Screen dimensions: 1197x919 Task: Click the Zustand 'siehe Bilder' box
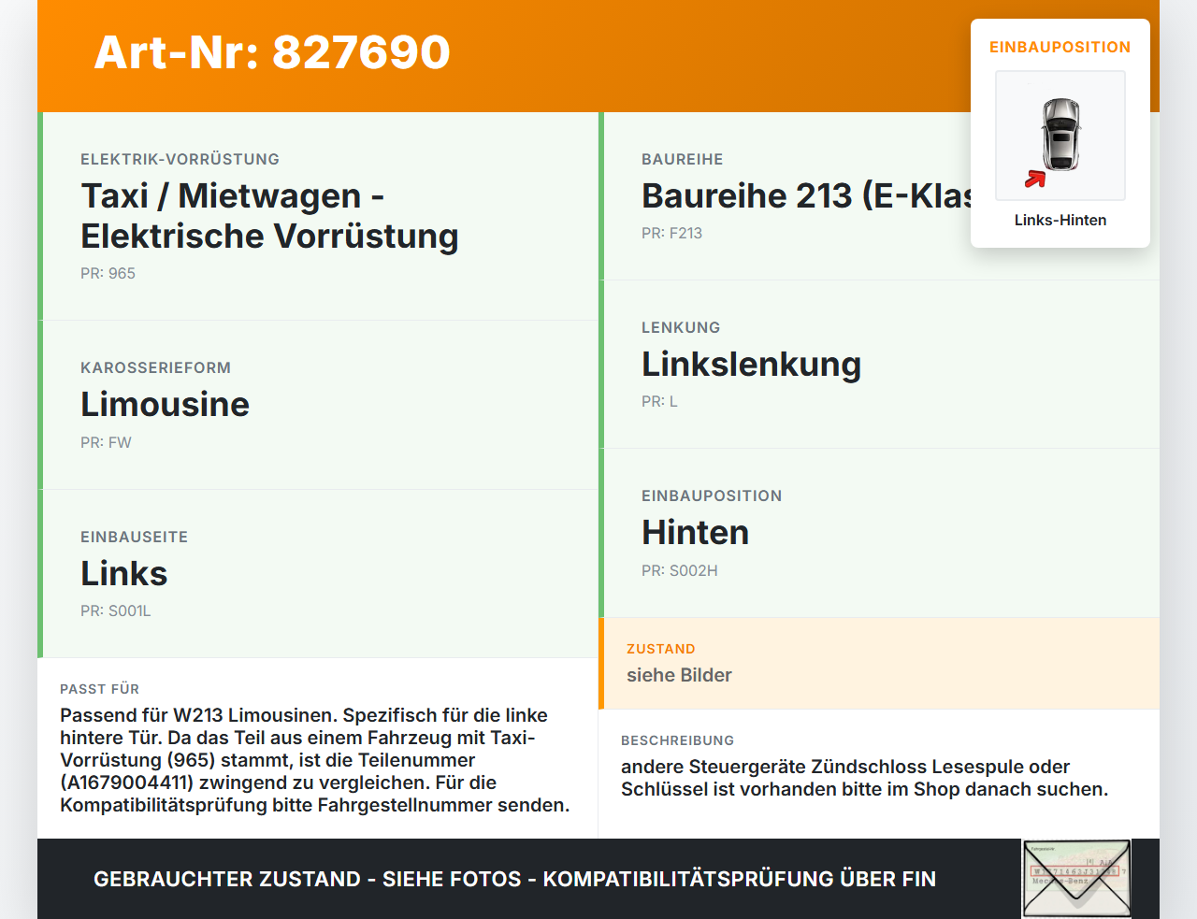coord(879,664)
